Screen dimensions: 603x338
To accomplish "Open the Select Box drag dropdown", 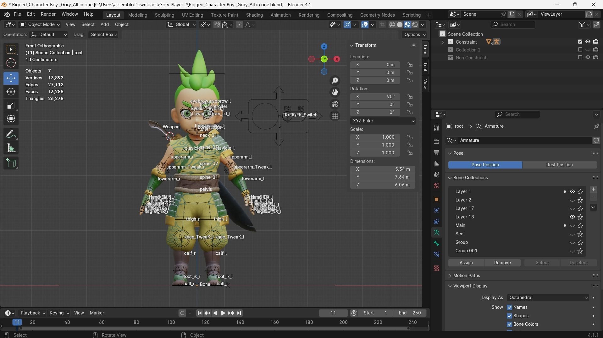I will click(104, 35).
